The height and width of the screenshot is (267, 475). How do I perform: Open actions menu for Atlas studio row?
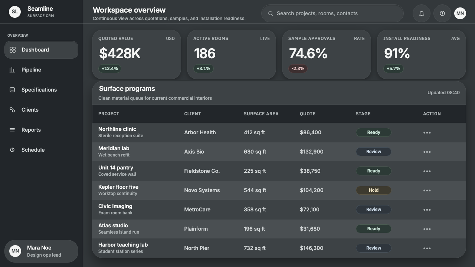[427, 229]
